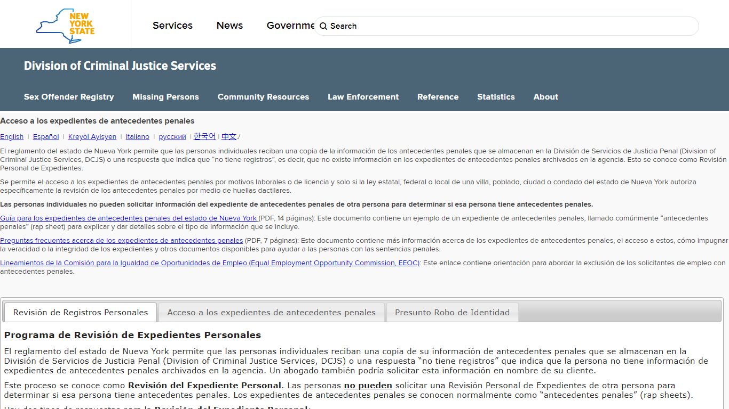The height and width of the screenshot is (409, 729).
Task: Select Presunto Robo de Identidad tab
Action: point(452,313)
